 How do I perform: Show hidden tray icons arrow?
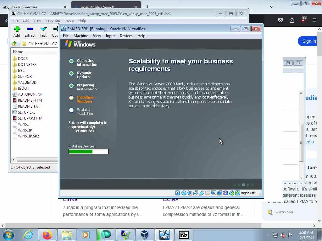(267, 235)
